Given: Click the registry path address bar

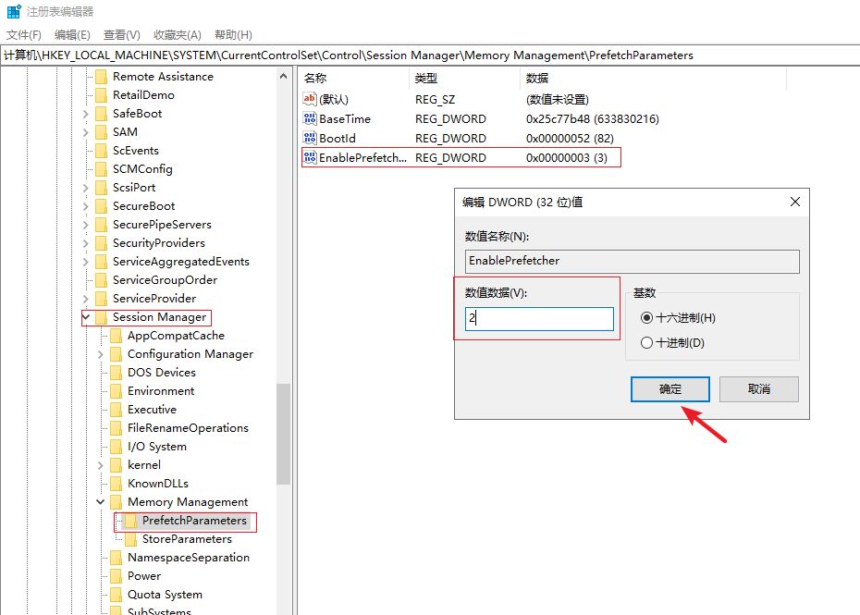Looking at the screenshot, I should click(x=430, y=55).
